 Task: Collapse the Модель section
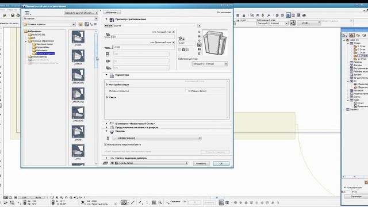point(106,131)
